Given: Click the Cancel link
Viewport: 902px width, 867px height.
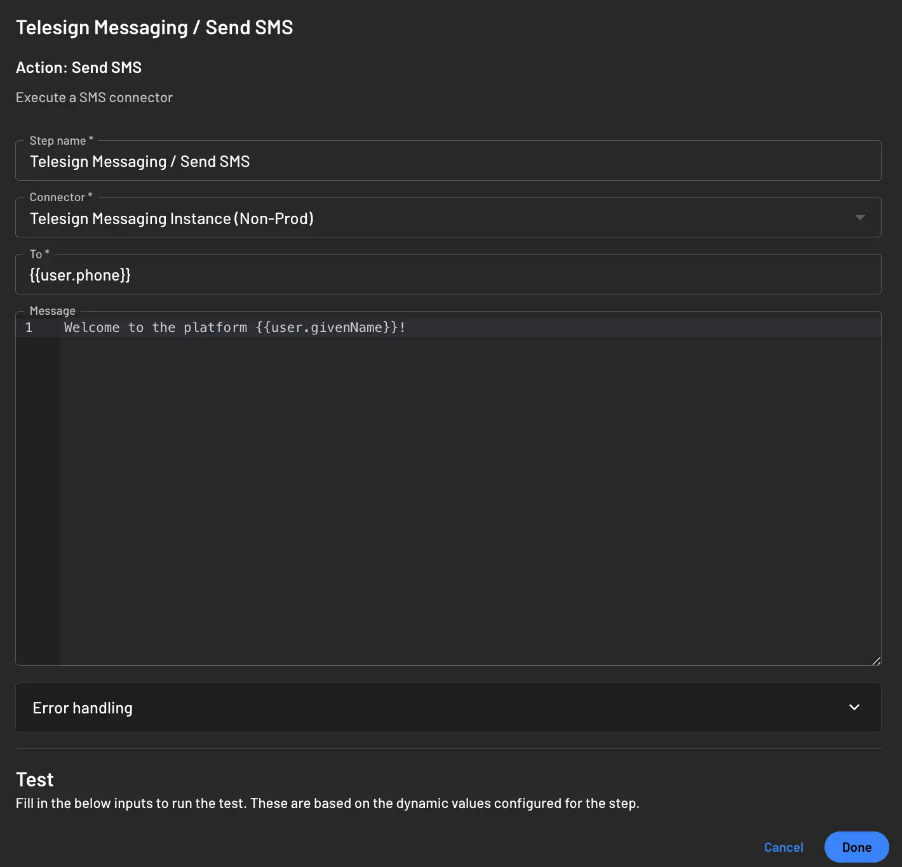Looking at the screenshot, I should pyautogui.click(x=783, y=847).
